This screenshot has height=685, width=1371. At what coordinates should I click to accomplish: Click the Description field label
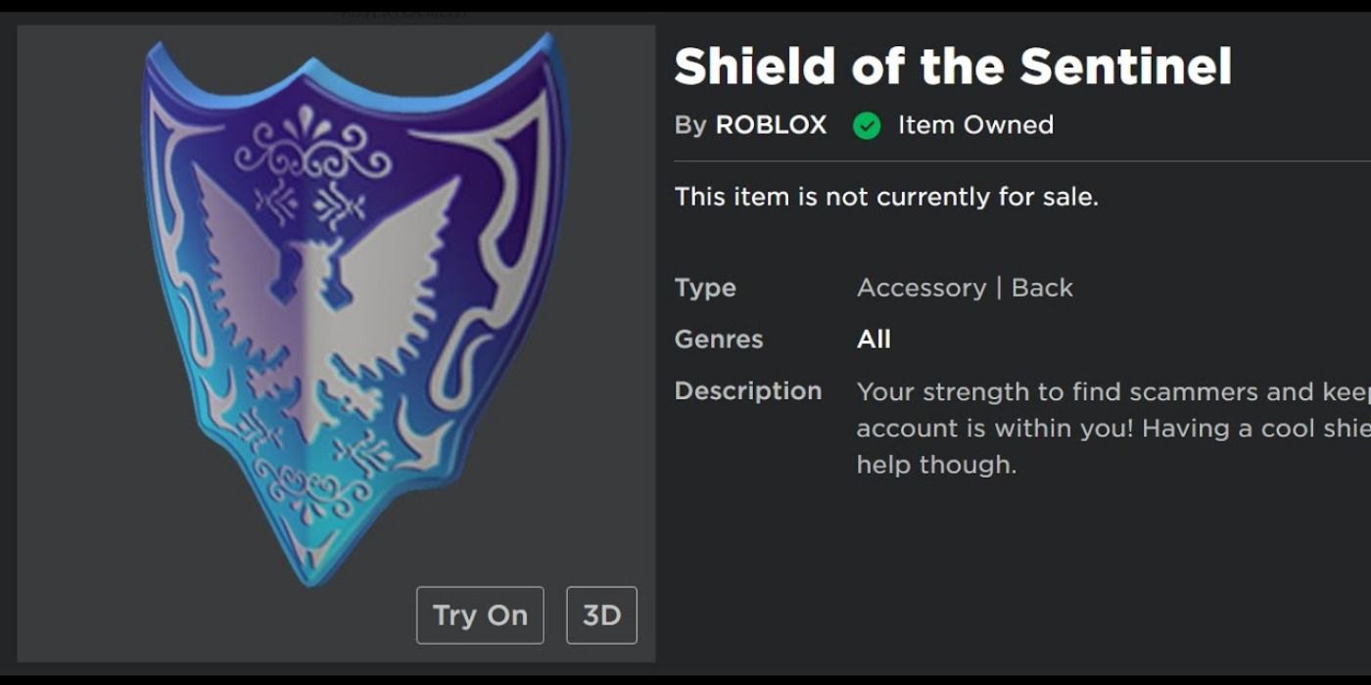tap(748, 391)
